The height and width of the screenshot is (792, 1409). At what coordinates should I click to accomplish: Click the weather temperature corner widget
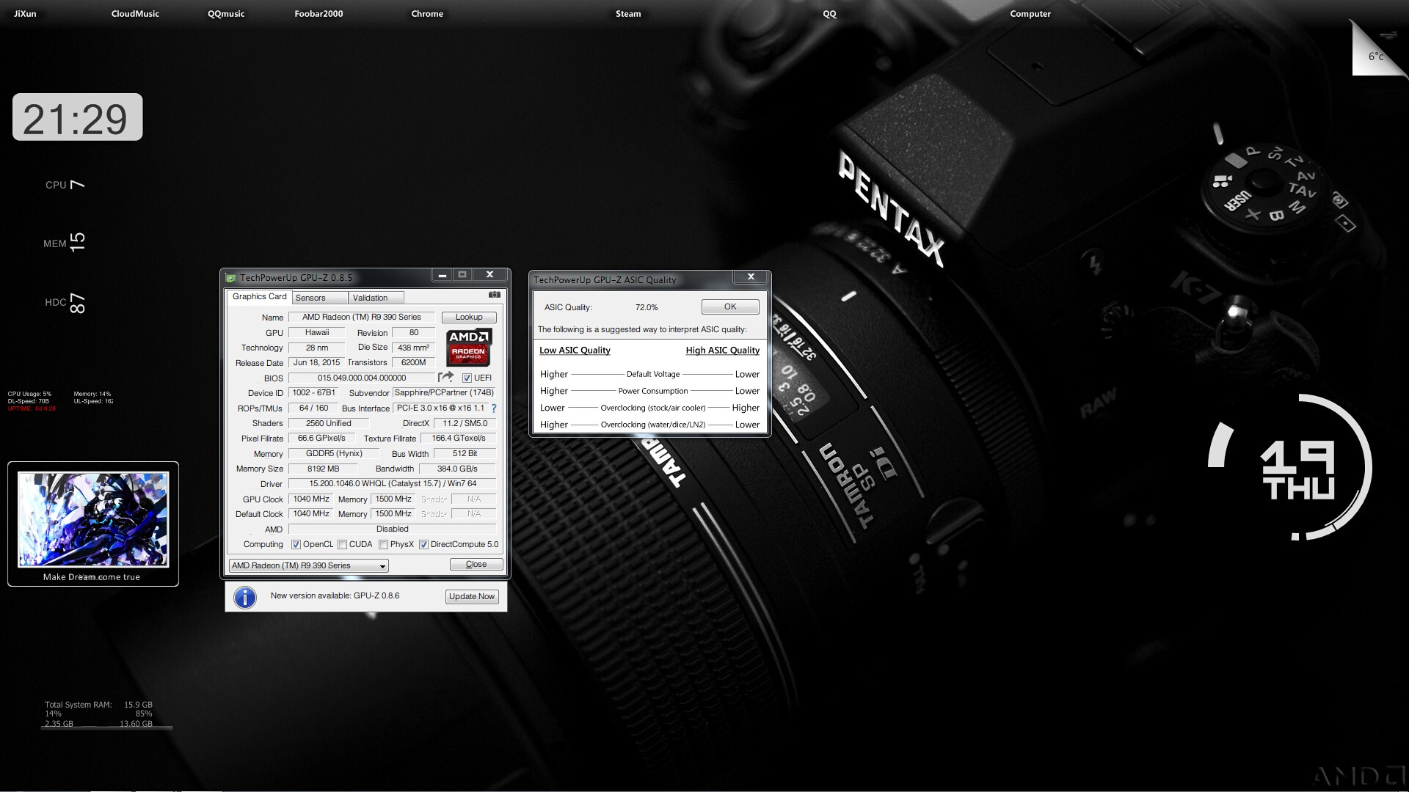click(x=1377, y=51)
